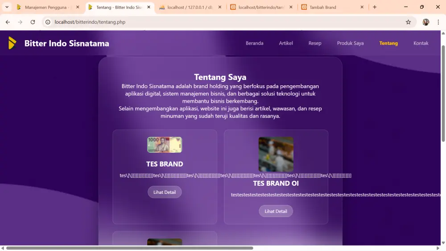The height and width of the screenshot is (251, 446).
Task: View site information icon in address bar
Action: tap(48, 22)
